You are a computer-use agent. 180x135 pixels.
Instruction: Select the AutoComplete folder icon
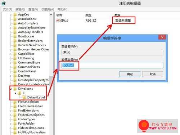[x=15, y=23]
